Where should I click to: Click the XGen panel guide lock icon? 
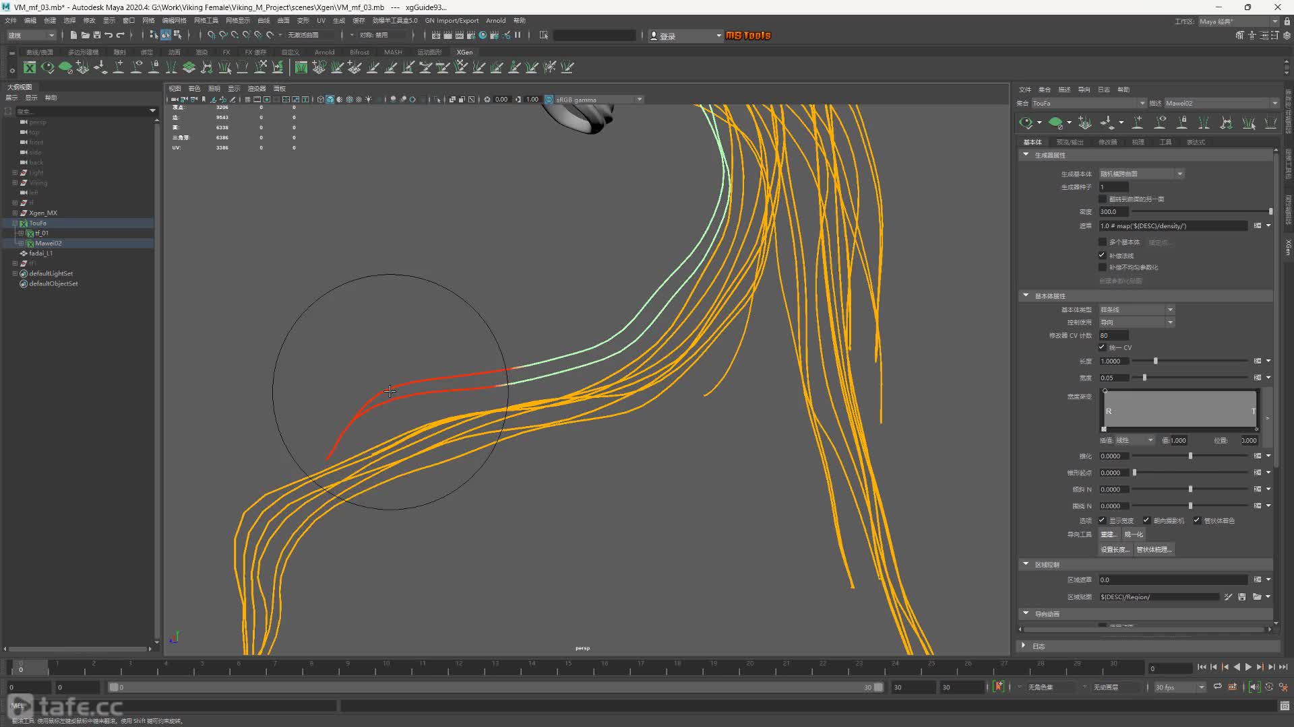[1181, 123]
